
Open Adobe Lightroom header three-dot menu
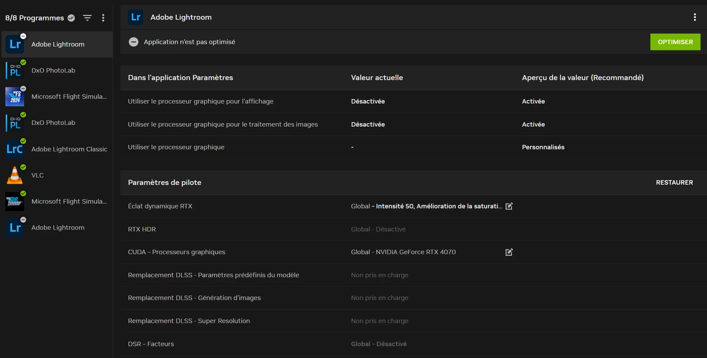(695, 17)
